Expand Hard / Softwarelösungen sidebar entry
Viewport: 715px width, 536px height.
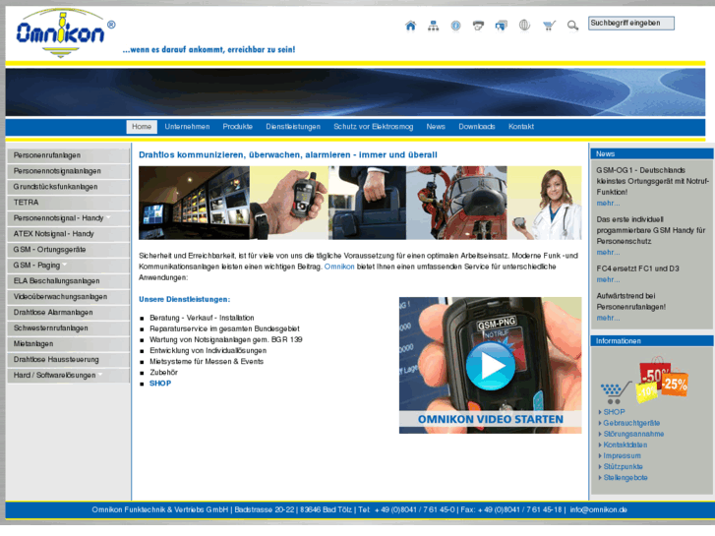click(x=69, y=376)
